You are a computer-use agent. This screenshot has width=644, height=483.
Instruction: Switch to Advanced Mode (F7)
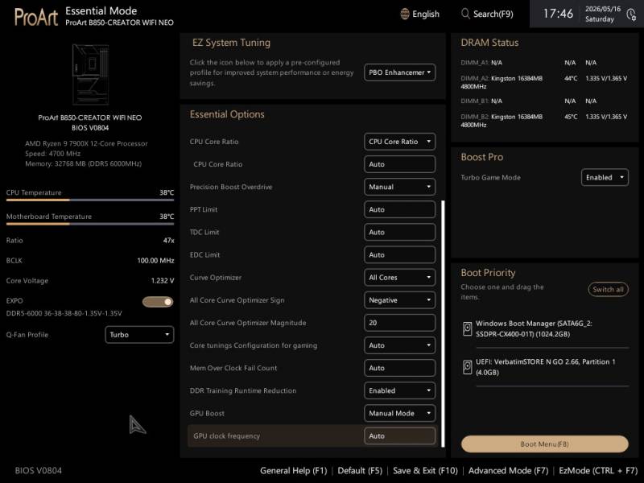[508, 471]
